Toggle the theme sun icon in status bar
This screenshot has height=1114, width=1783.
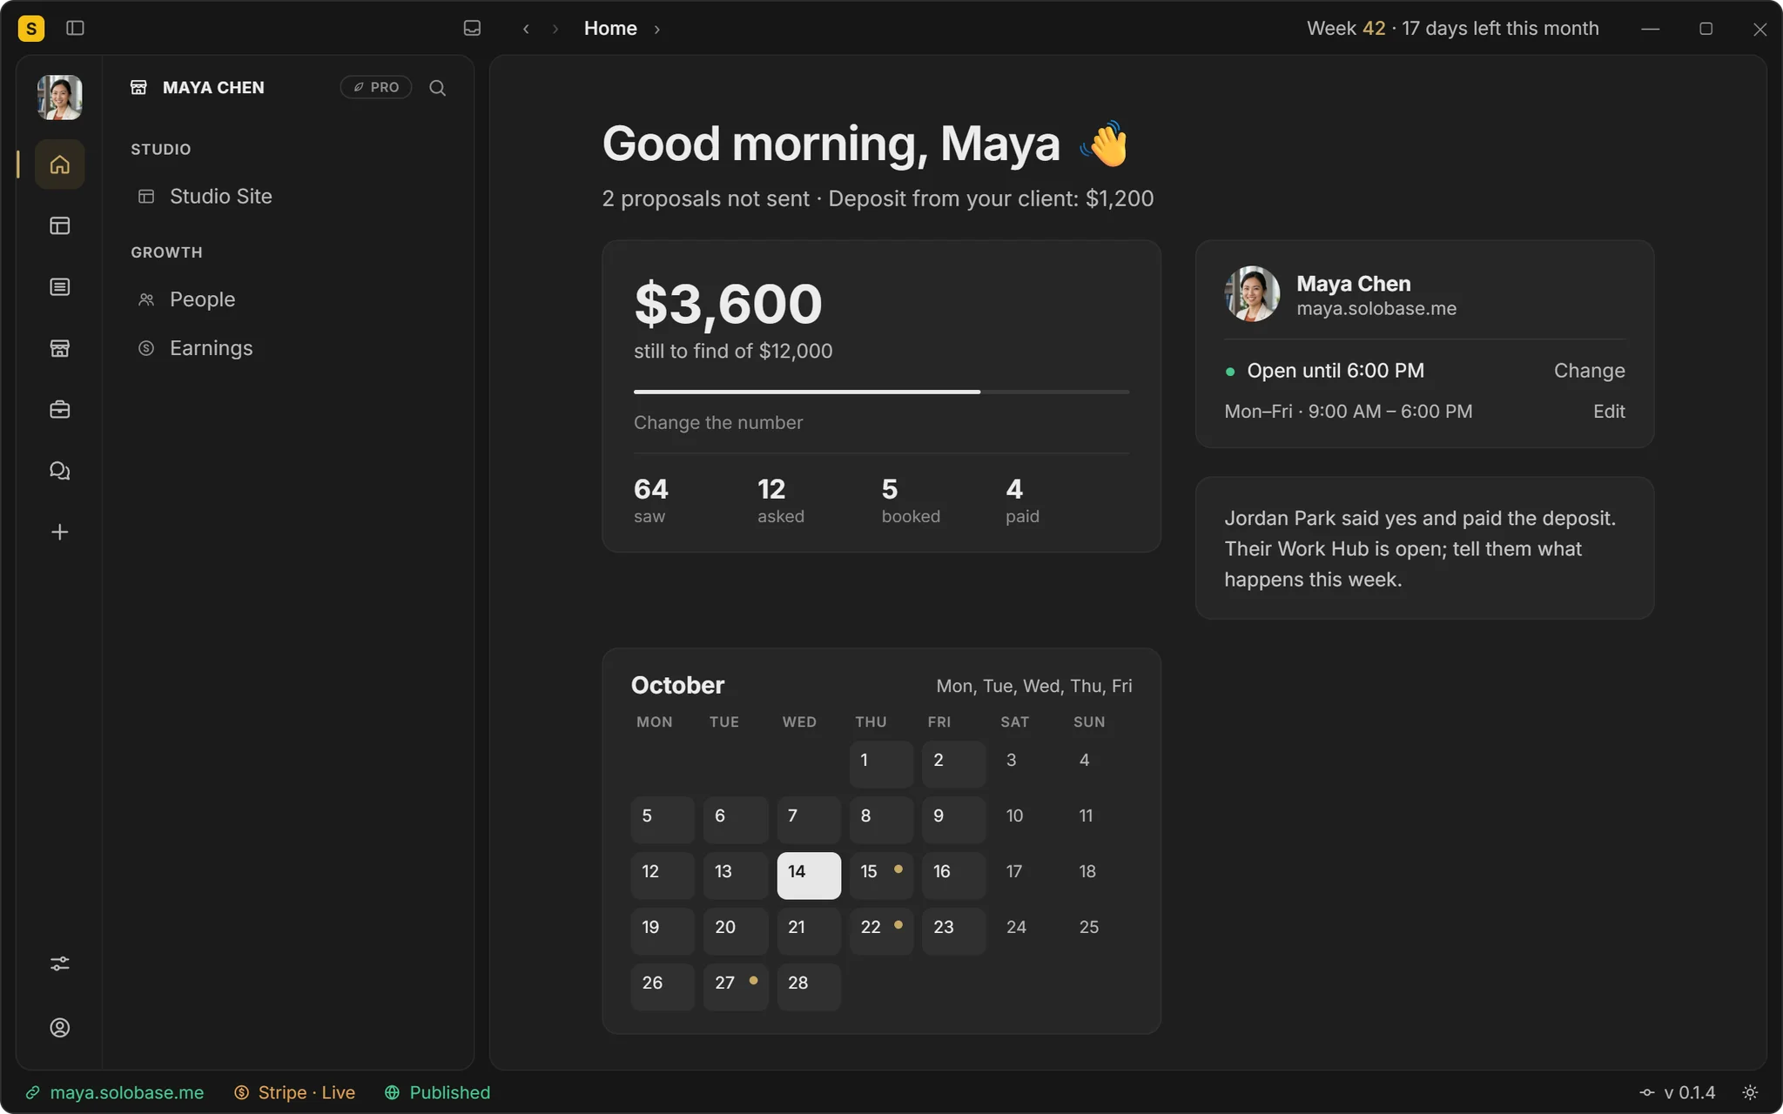coord(1750,1092)
